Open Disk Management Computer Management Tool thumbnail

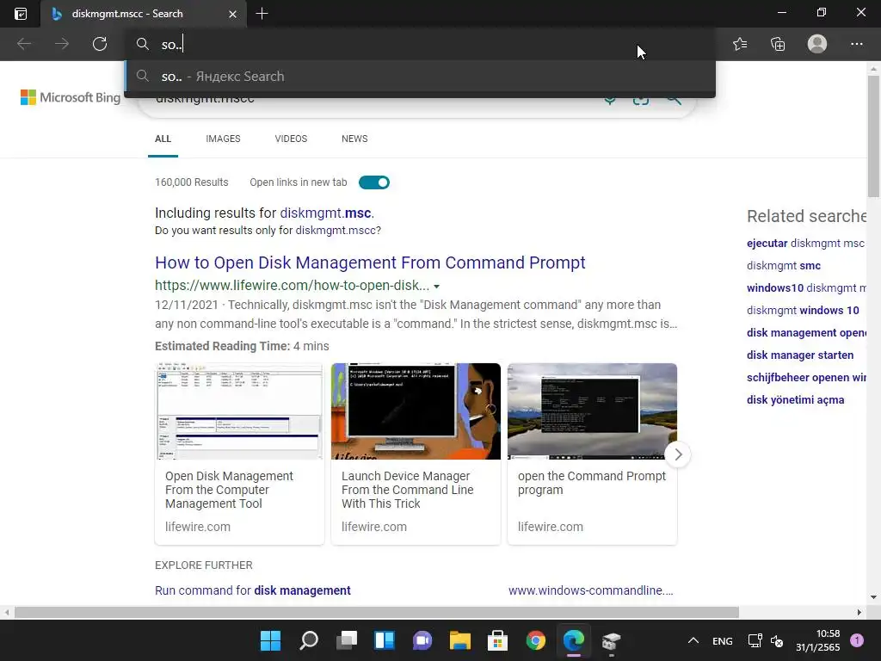tap(239, 411)
